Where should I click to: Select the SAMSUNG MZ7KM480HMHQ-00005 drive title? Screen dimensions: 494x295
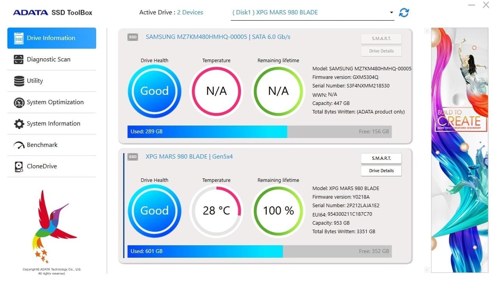pyautogui.click(x=218, y=37)
